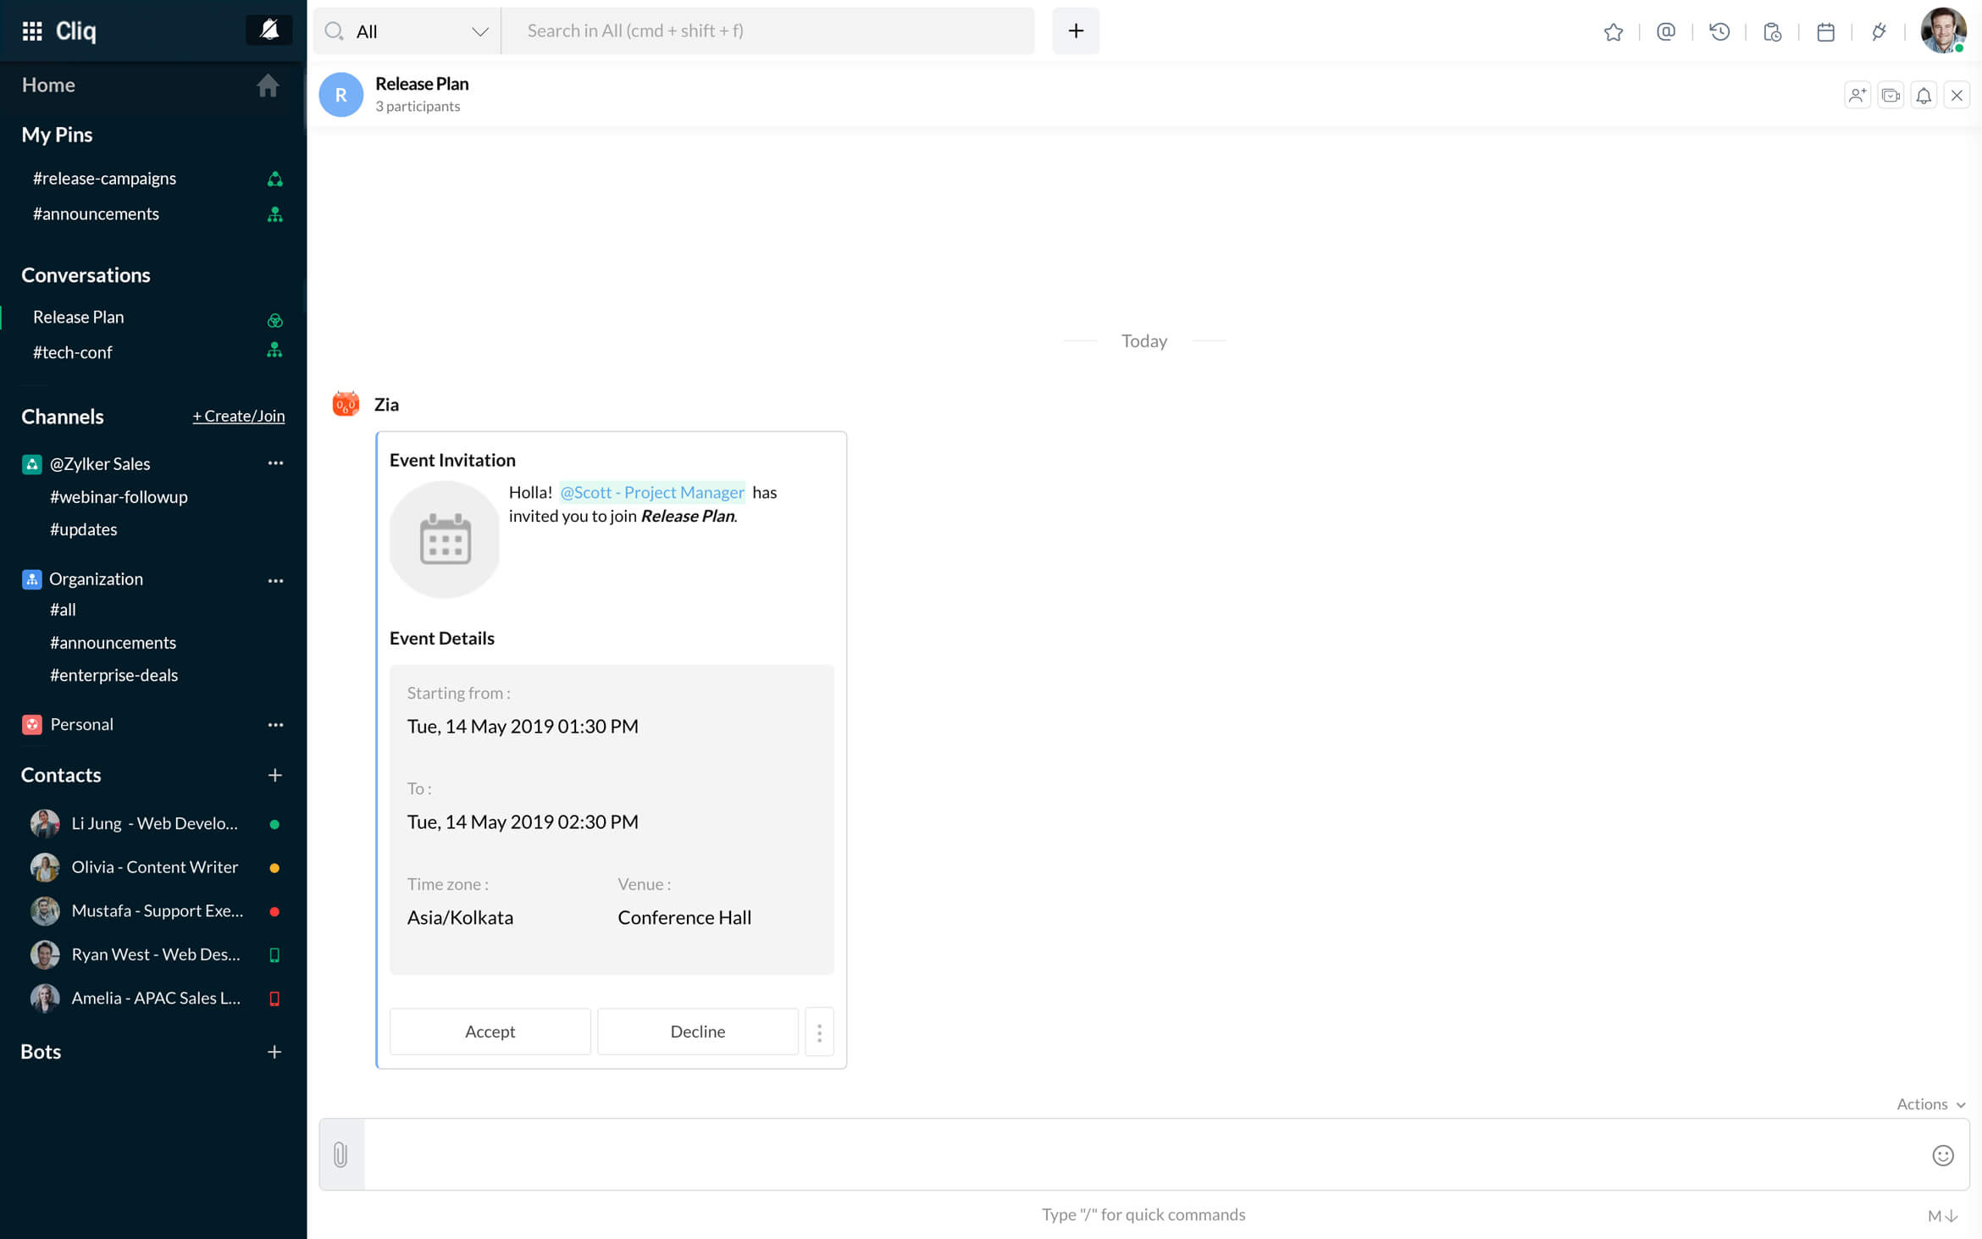Click the emoji icon in message box
The width and height of the screenshot is (1982, 1239).
click(1942, 1155)
